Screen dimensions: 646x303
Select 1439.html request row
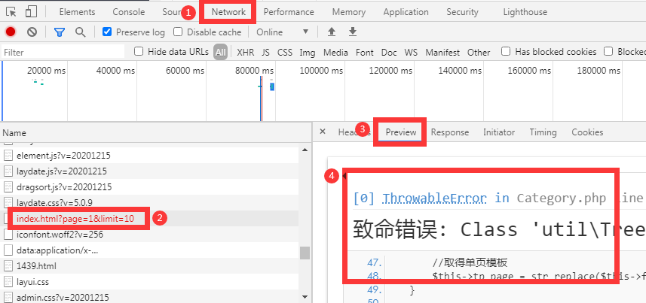[x=149, y=266]
